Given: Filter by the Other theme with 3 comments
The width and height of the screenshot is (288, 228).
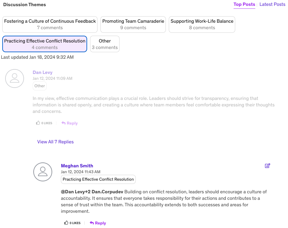Looking at the screenshot, I should tap(105, 44).
